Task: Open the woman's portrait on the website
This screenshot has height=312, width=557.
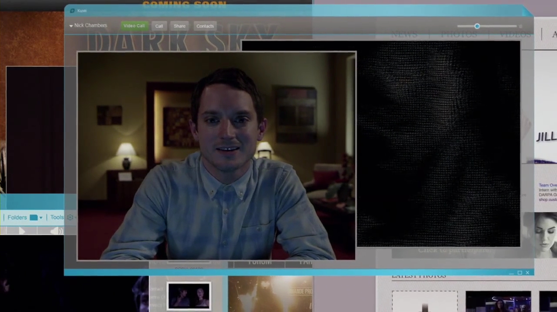Action: pyautogui.click(x=540, y=235)
